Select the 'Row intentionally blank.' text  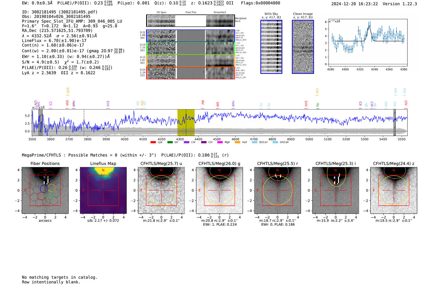tap(51, 282)
